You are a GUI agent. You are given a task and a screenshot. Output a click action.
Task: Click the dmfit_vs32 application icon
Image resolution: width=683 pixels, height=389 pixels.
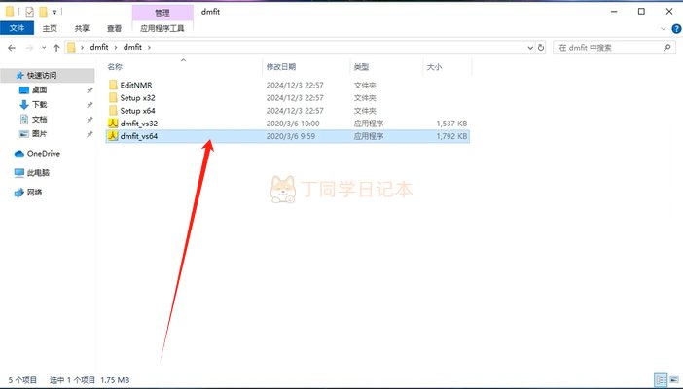(112, 124)
